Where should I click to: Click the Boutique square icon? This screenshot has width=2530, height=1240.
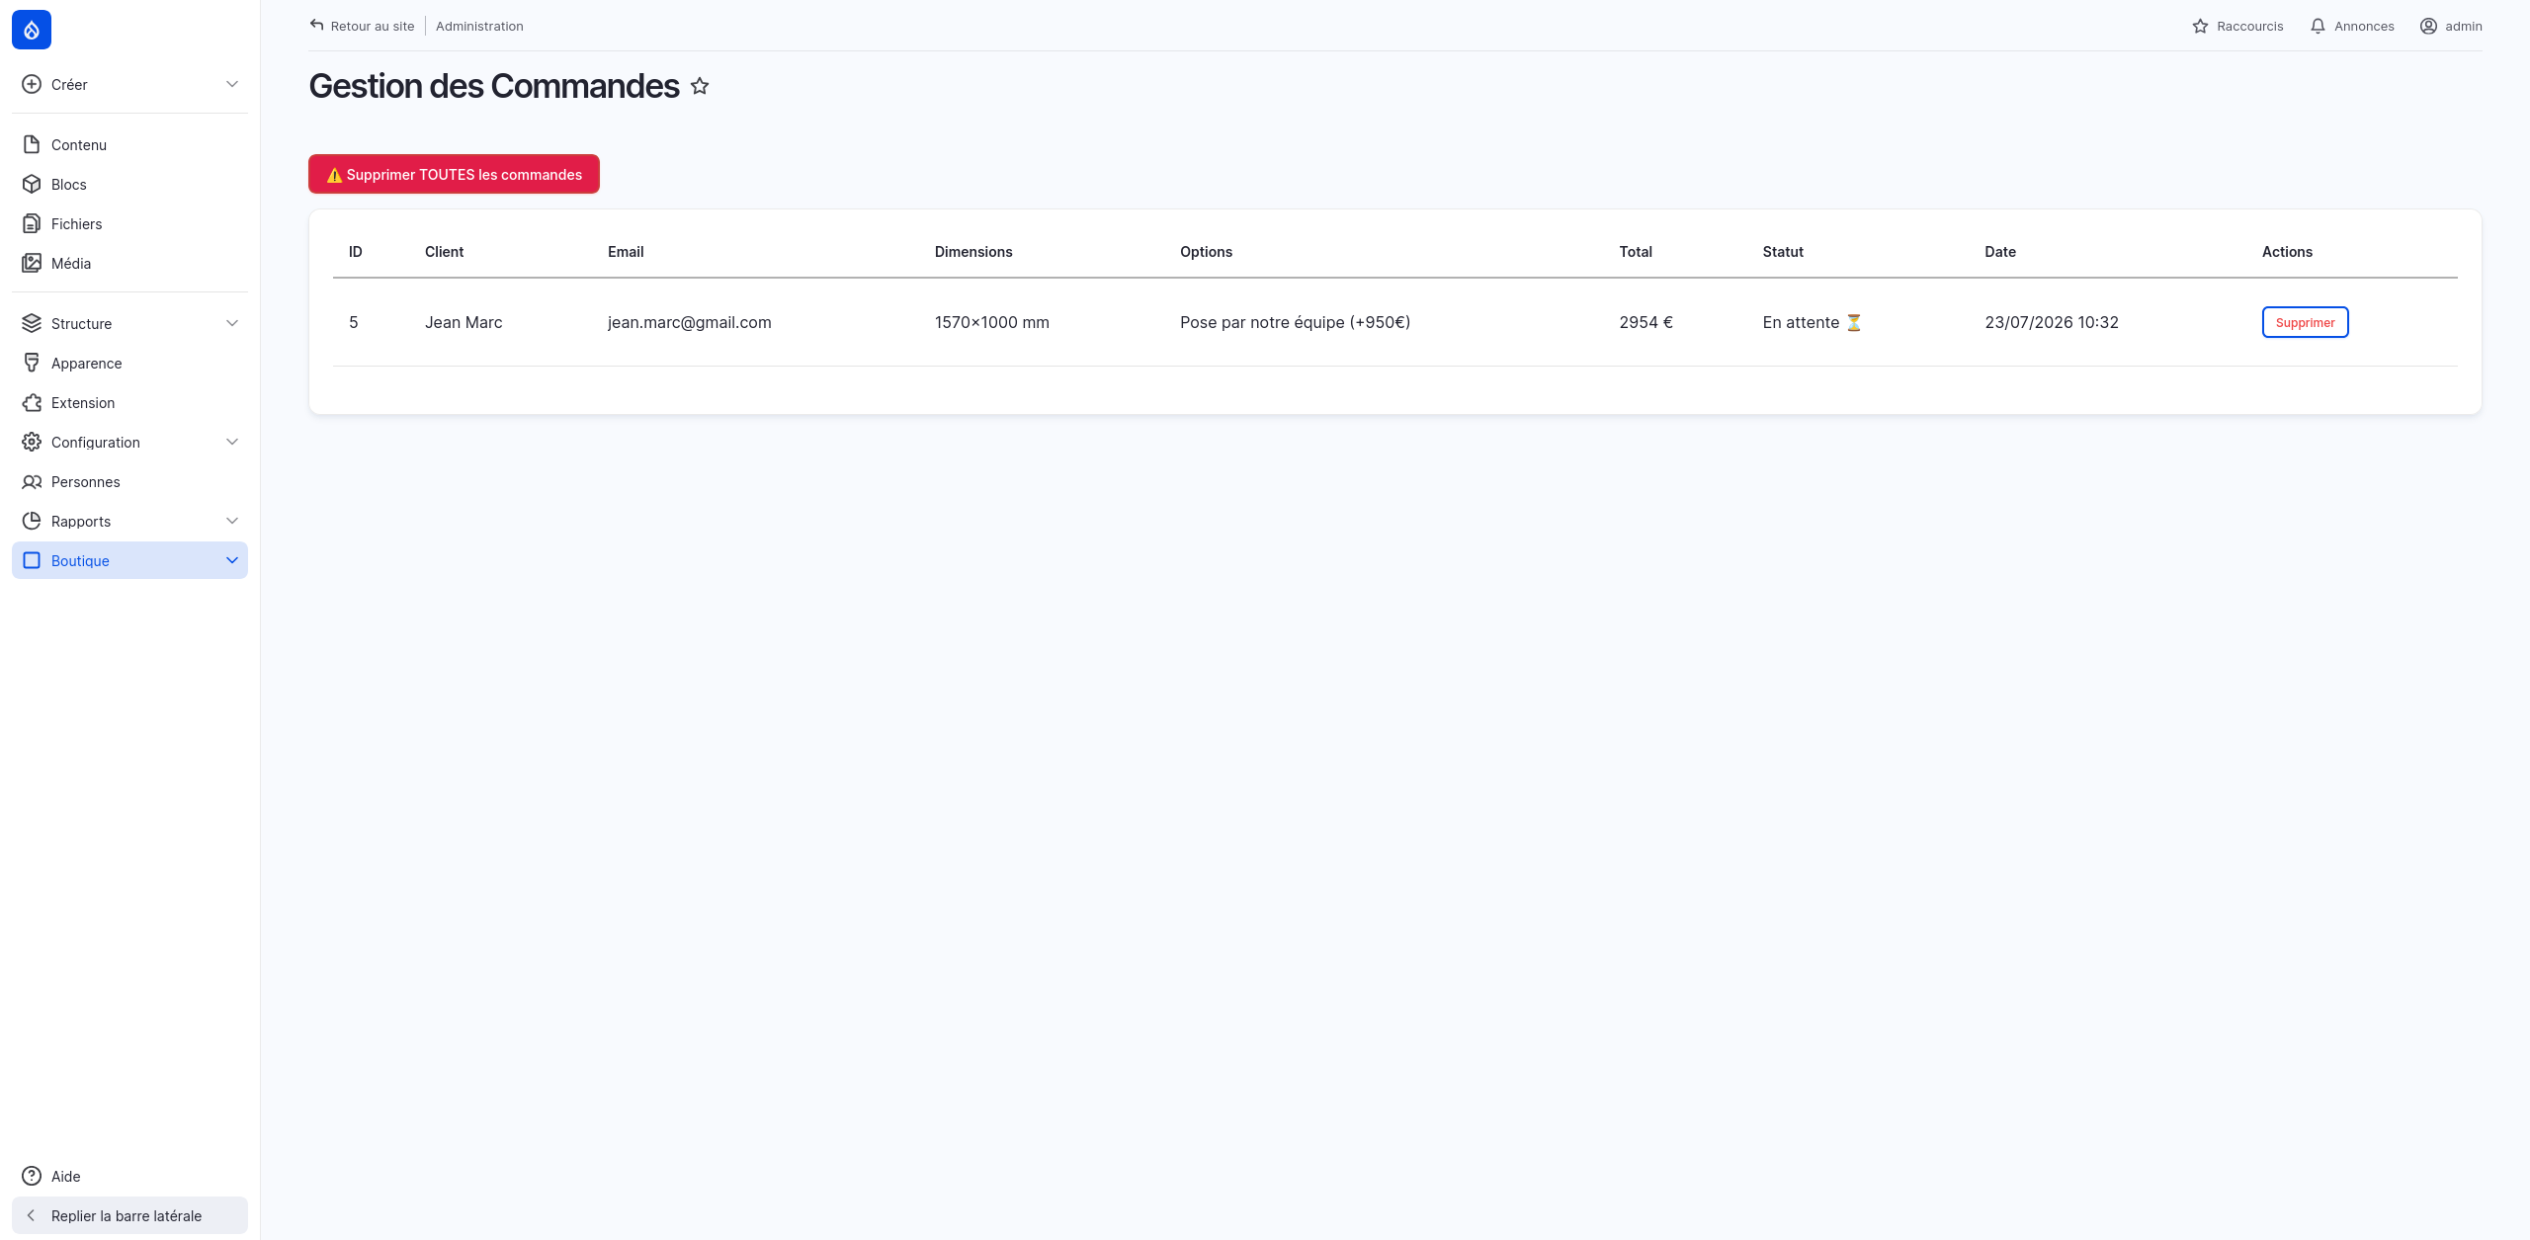[x=32, y=560]
